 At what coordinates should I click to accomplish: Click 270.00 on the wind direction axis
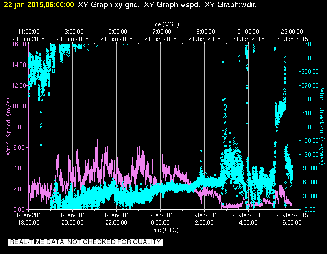point(310,86)
